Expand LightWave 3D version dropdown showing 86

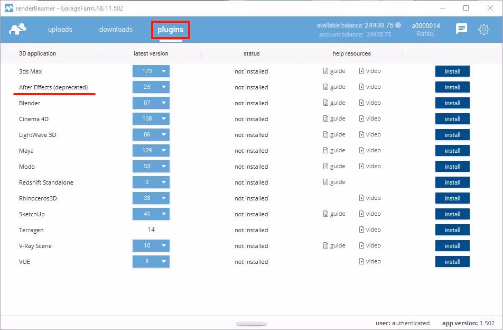[x=151, y=134]
